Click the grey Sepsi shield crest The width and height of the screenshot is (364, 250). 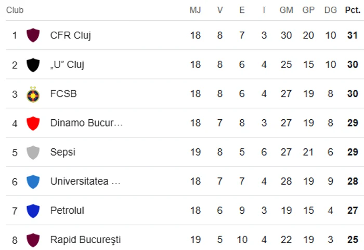(33, 152)
